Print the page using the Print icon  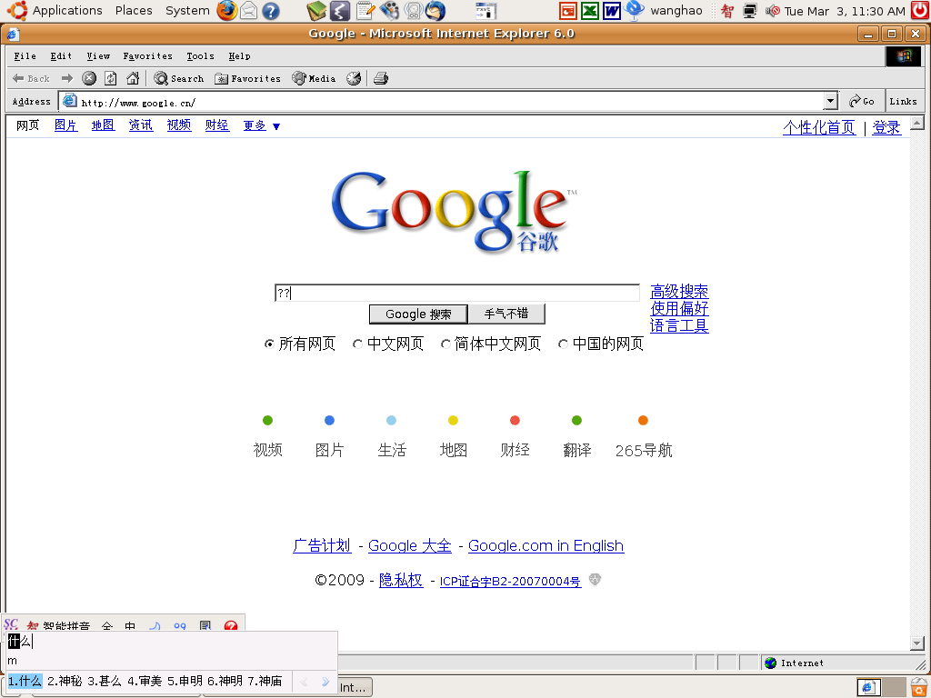pyautogui.click(x=381, y=78)
